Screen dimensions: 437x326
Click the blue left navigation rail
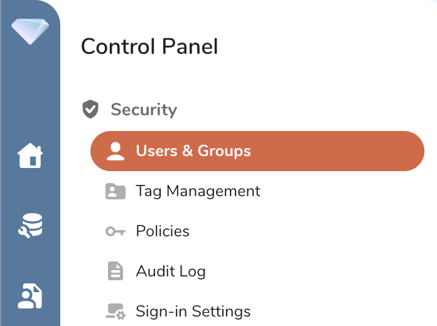tap(30, 94)
